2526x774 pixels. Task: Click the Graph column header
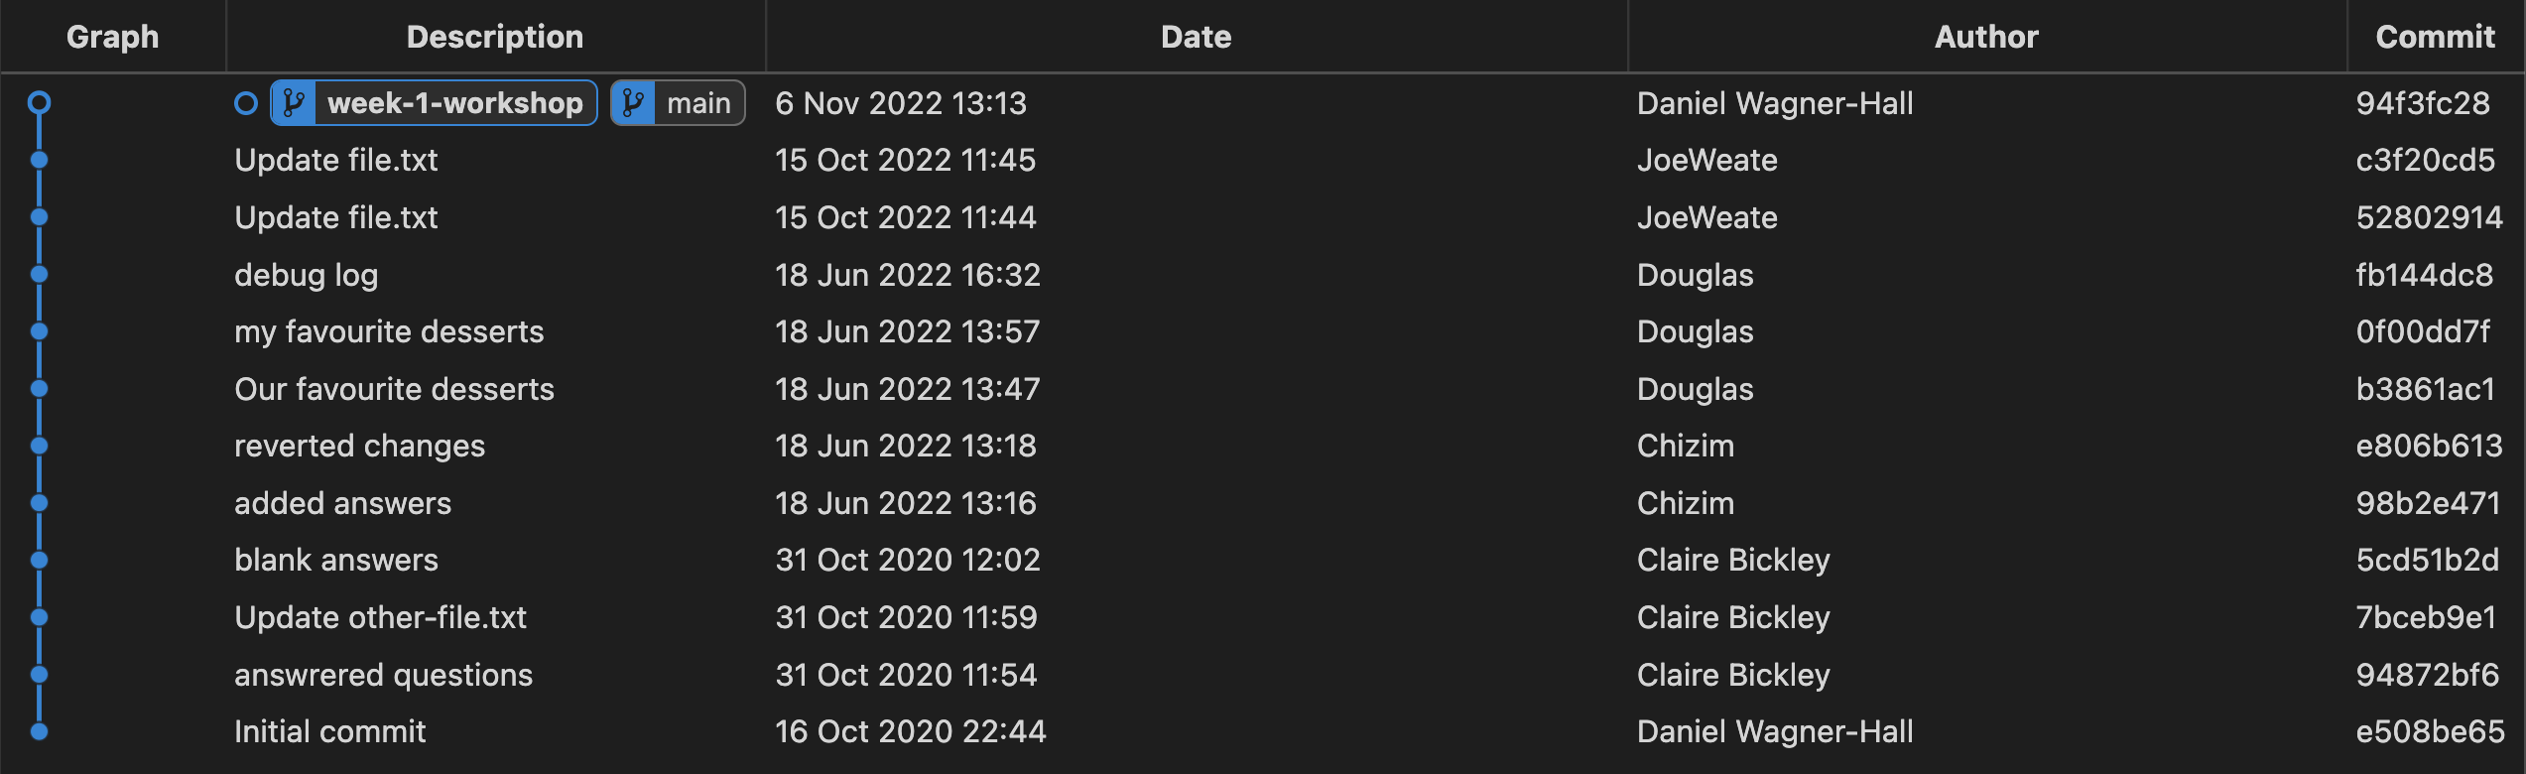(x=111, y=36)
